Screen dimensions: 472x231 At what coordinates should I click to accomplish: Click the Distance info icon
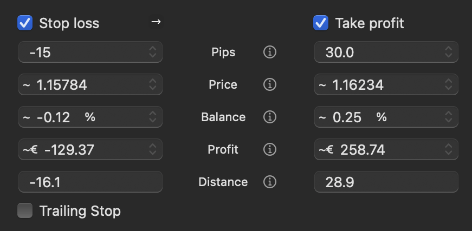[269, 182]
